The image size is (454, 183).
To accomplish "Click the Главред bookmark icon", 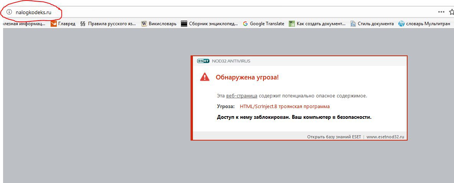I will 54,24.
